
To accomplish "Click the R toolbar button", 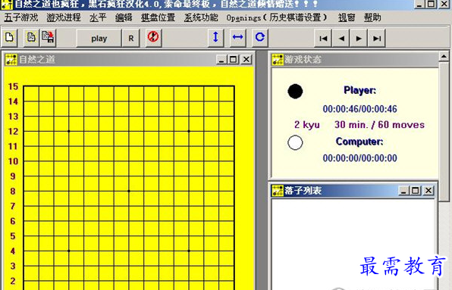I will pyautogui.click(x=131, y=38).
